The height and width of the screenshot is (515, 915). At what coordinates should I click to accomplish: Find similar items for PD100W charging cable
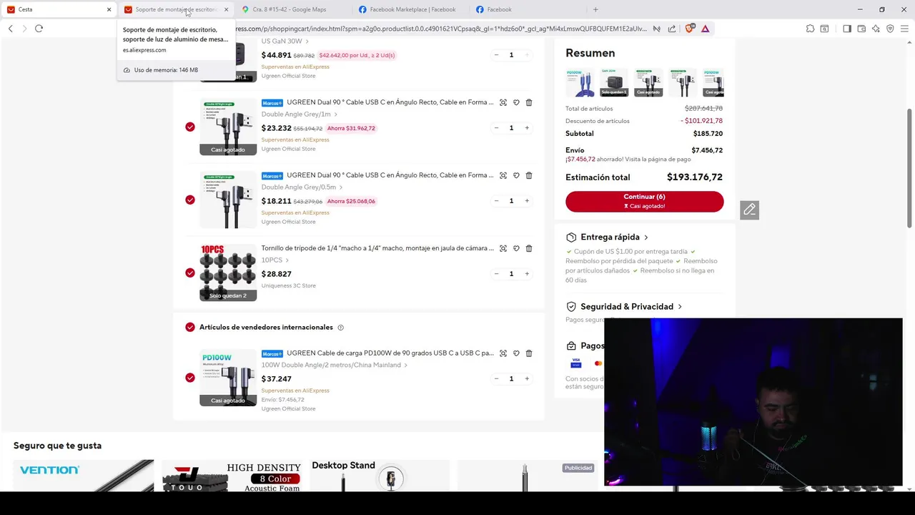click(503, 353)
